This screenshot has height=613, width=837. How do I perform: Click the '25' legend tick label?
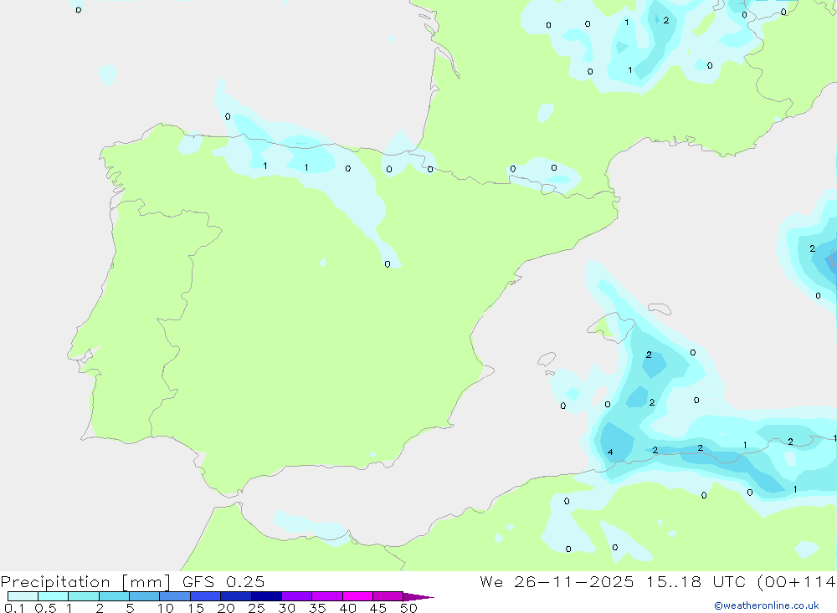point(256,608)
